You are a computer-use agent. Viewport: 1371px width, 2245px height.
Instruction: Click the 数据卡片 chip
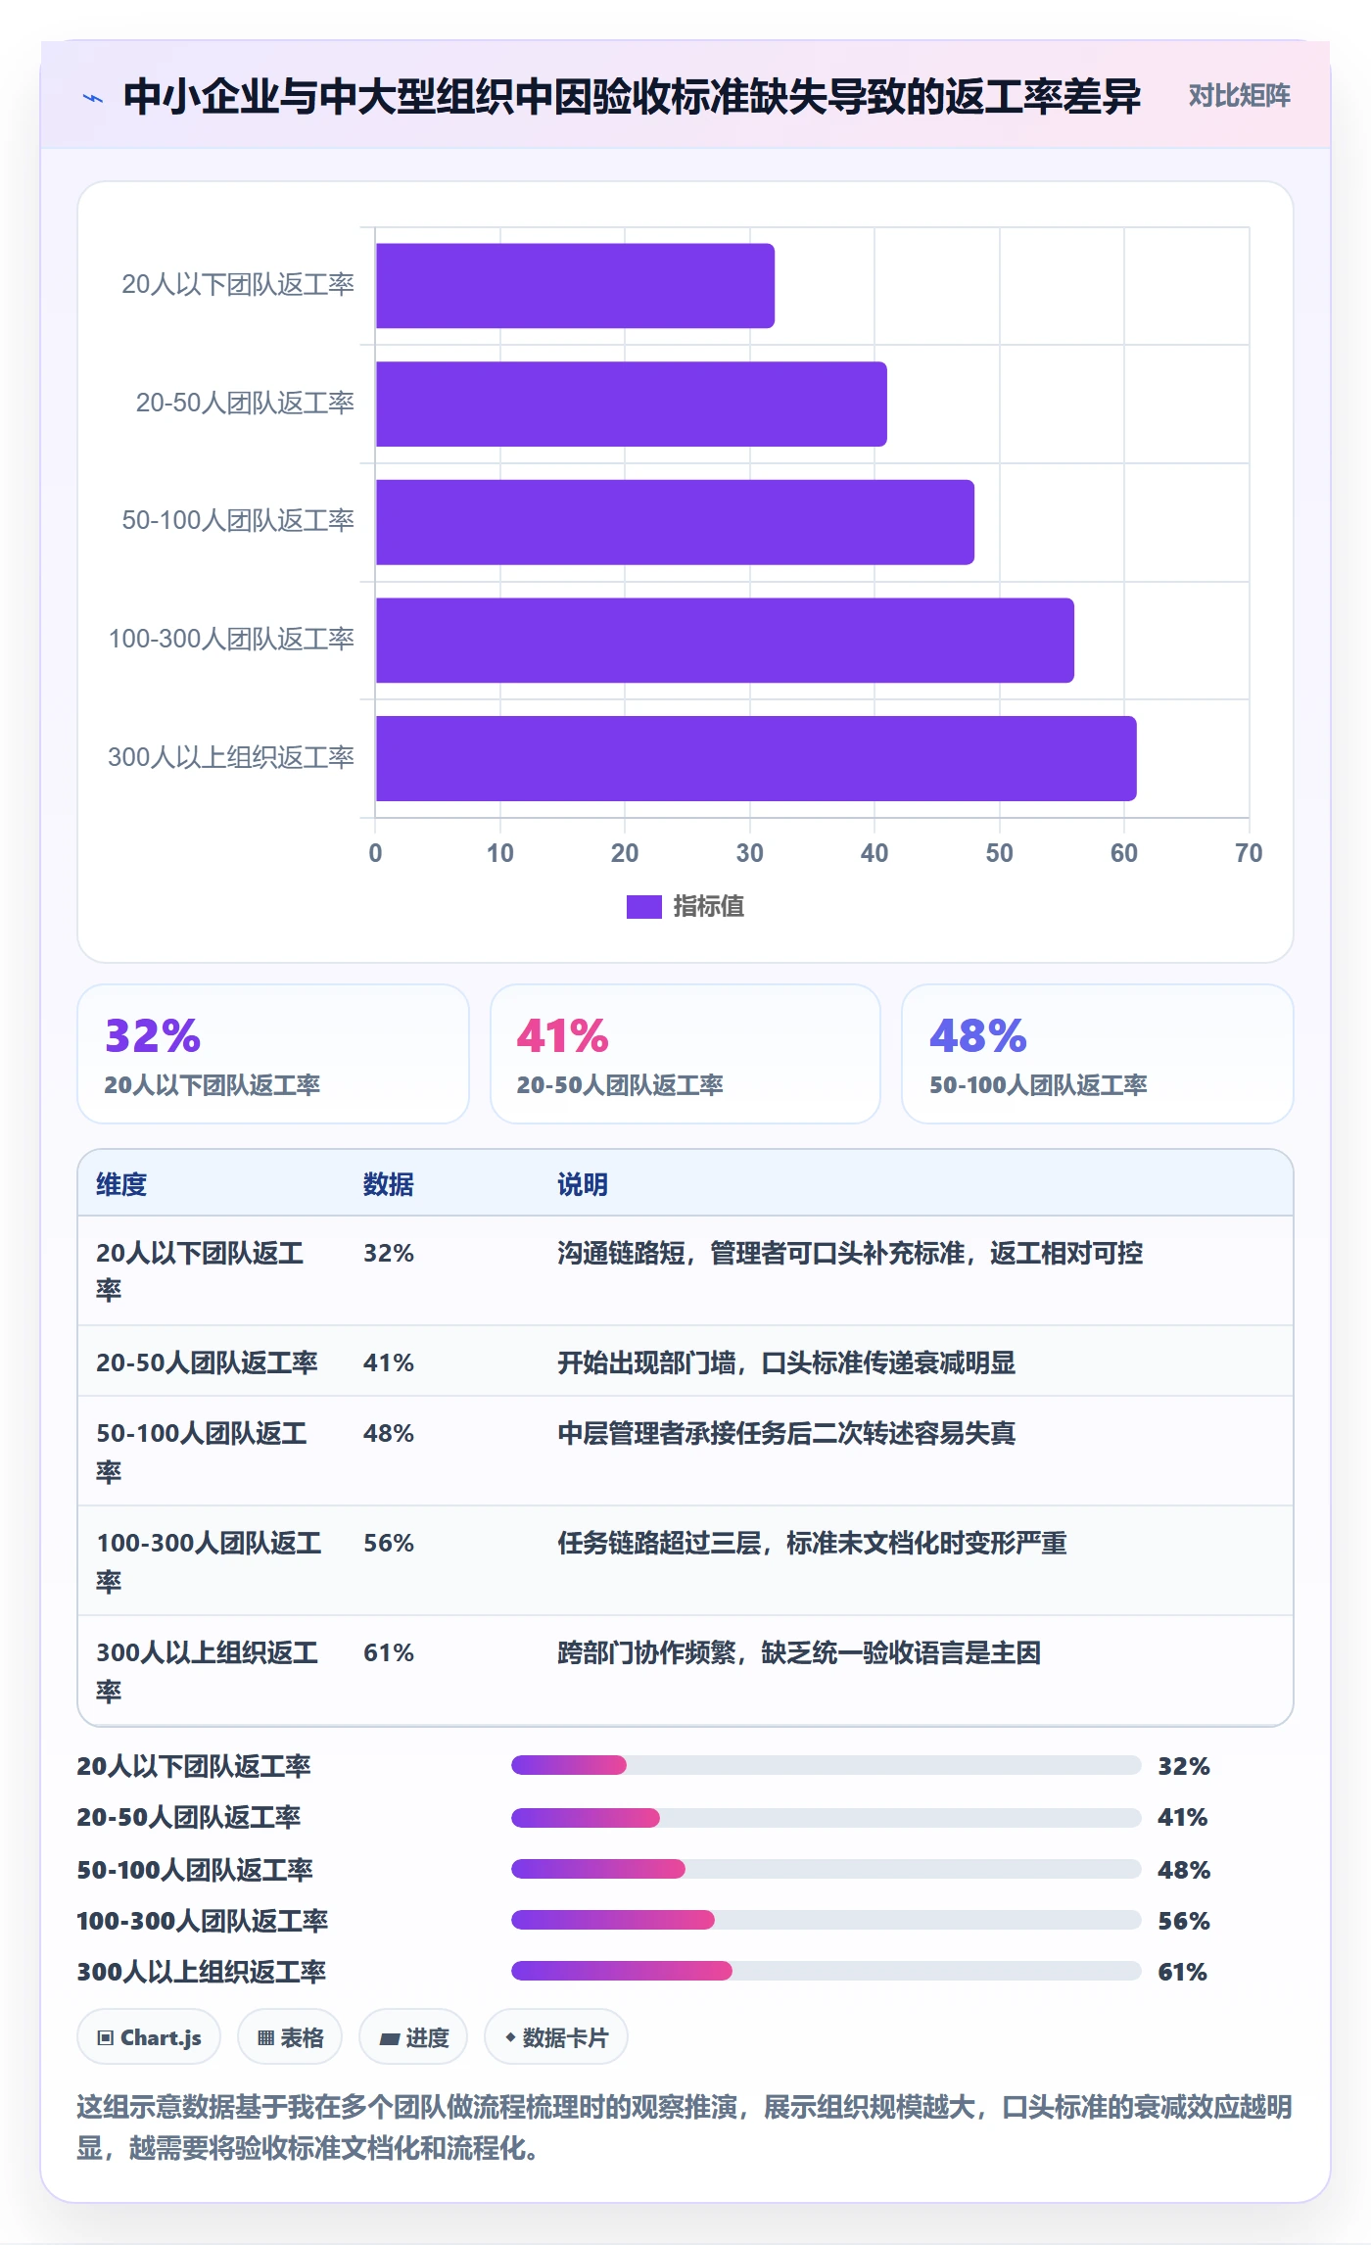point(556,2037)
